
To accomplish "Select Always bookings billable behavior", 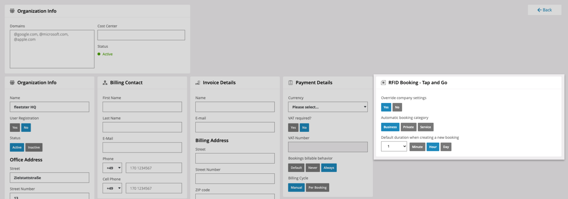I will point(329,168).
